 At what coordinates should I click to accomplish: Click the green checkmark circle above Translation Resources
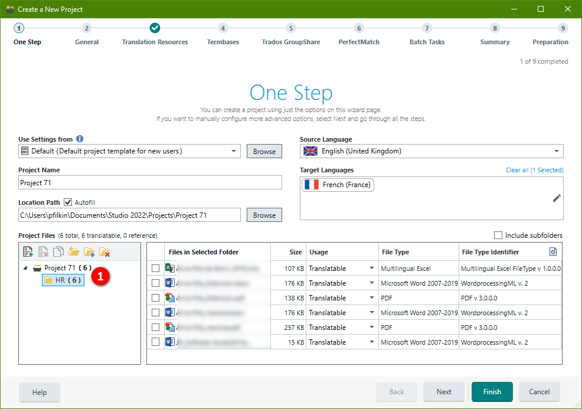click(155, 28)
